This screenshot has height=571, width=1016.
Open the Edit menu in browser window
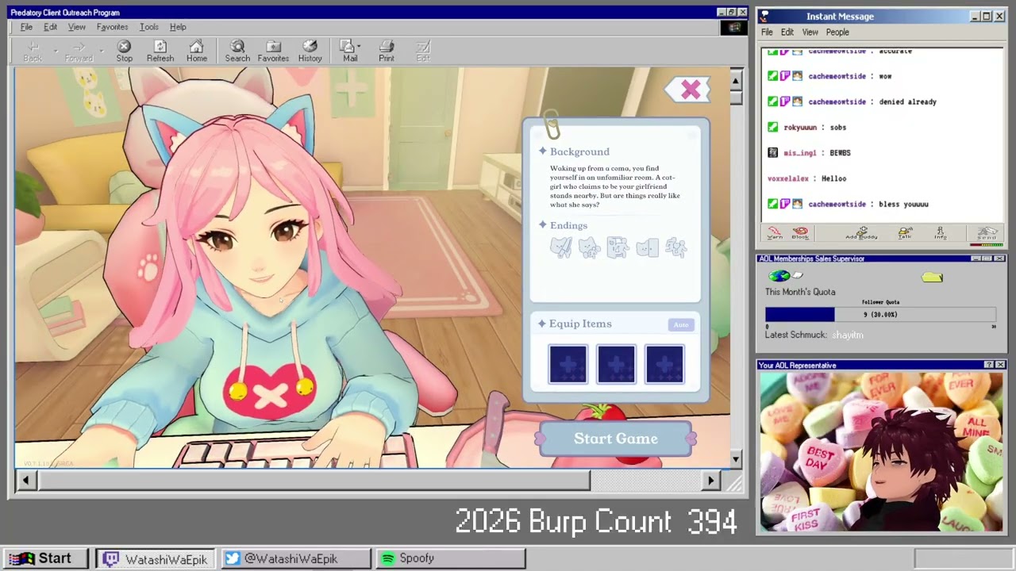coord(50,27)
